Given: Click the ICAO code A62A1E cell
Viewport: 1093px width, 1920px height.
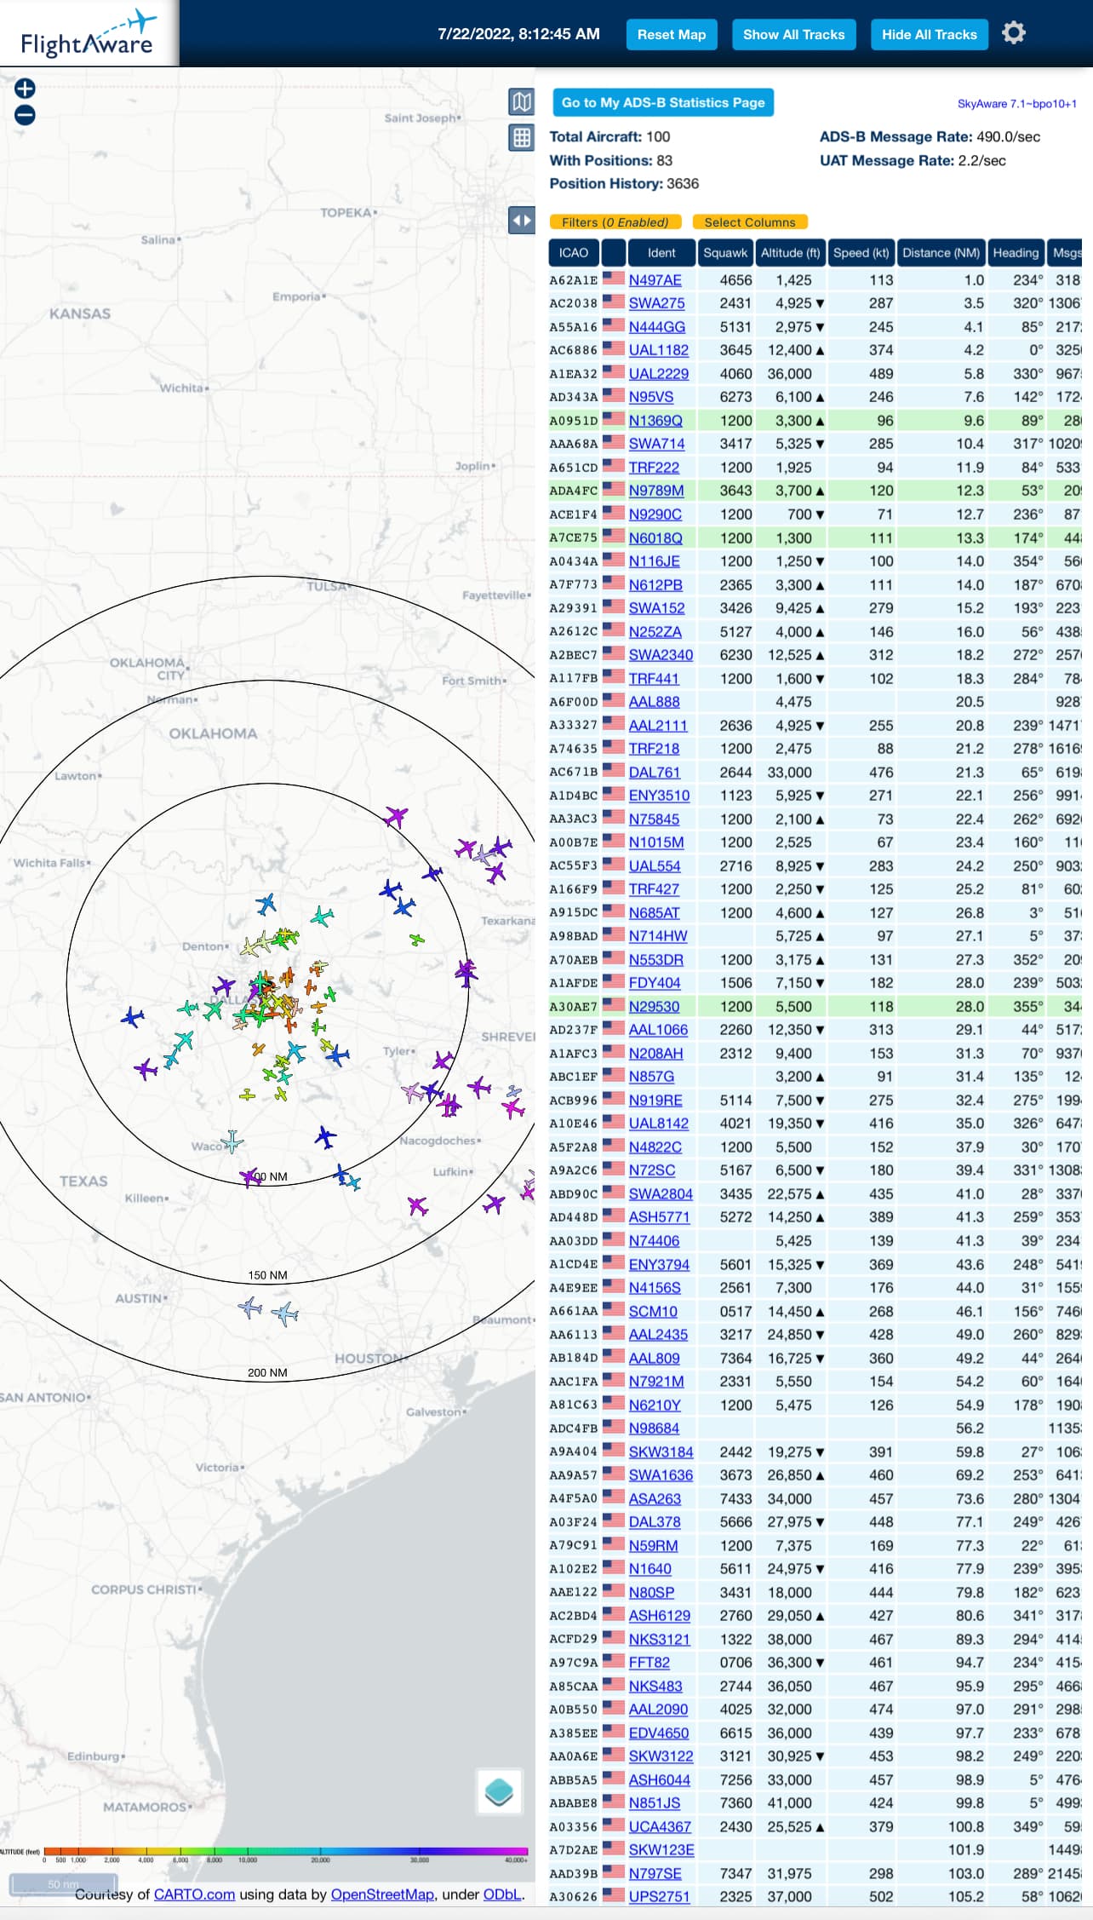Looking at the screenshot, I should click(x=574, y=280).
